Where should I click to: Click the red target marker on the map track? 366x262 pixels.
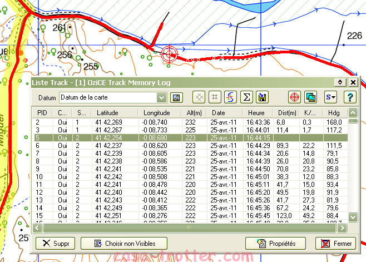169,54
